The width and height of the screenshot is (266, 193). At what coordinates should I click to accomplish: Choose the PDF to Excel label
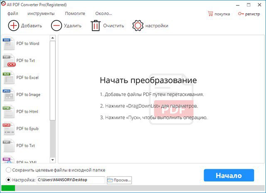(27, 78)
